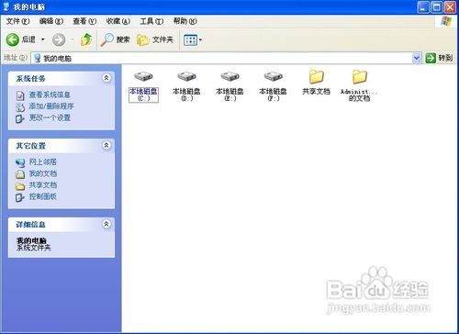Click the Details (详细信息) header text
The width and height of the screenshot is (459, 334).
point(30,225)
